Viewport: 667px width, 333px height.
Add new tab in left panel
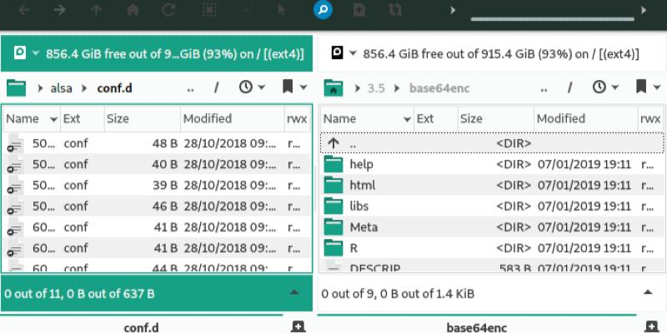pos(298,326)
